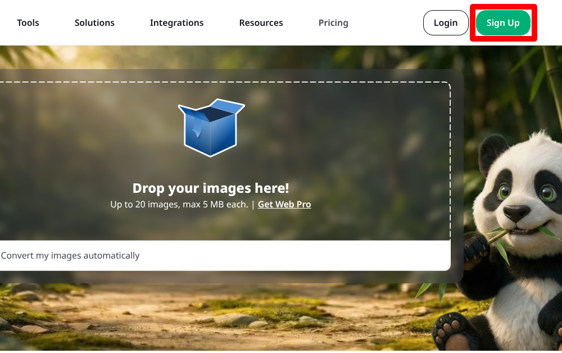Go to the Pricing page

333,23
